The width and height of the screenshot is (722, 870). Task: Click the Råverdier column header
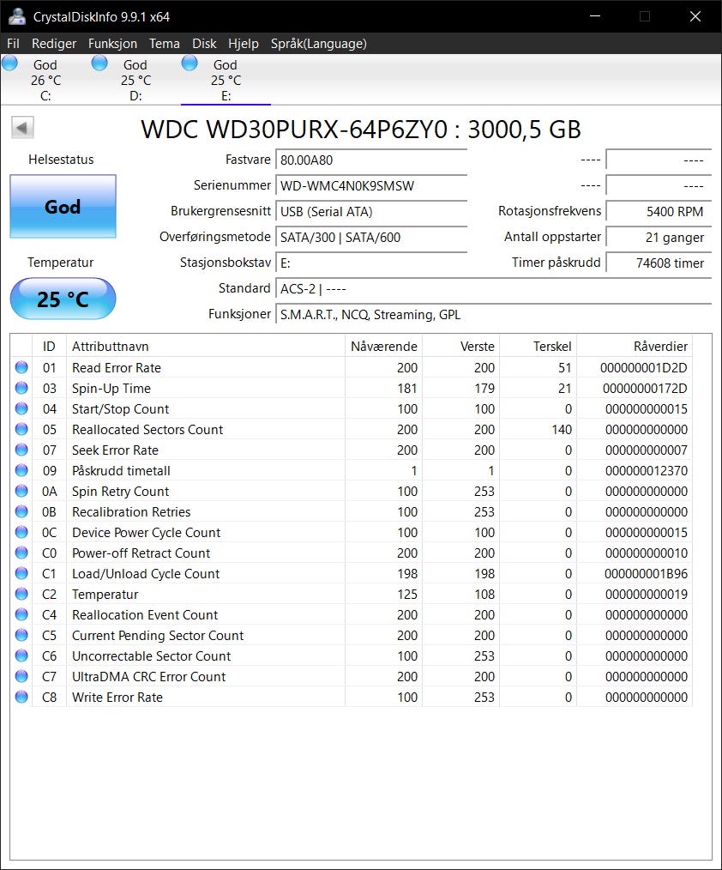click(x=635, y=347)
